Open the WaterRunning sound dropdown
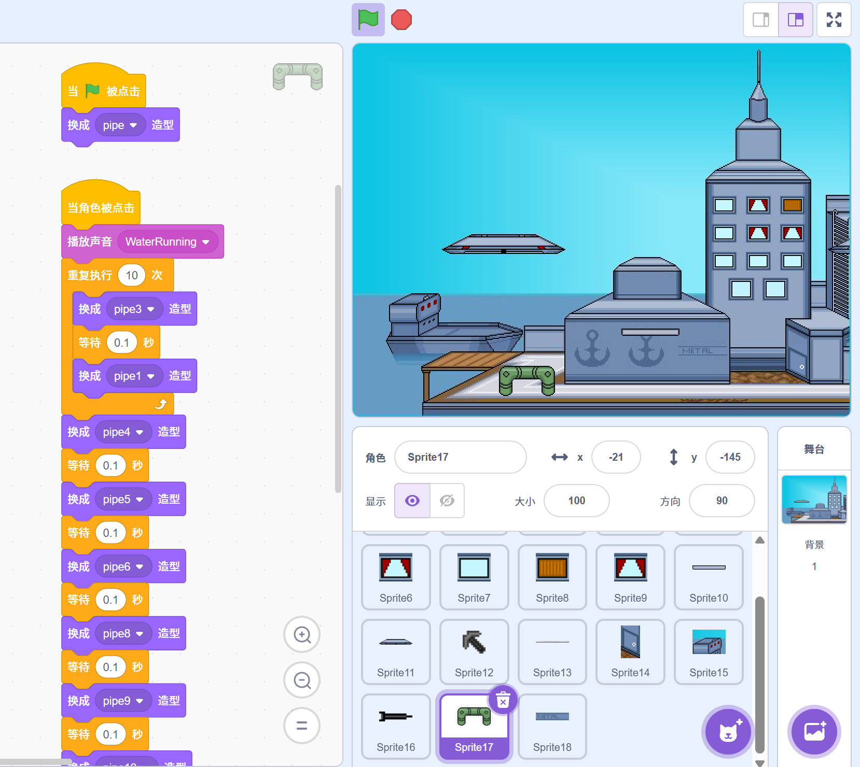Viewport: 860px width, 767px height. (x=206, y=242)
